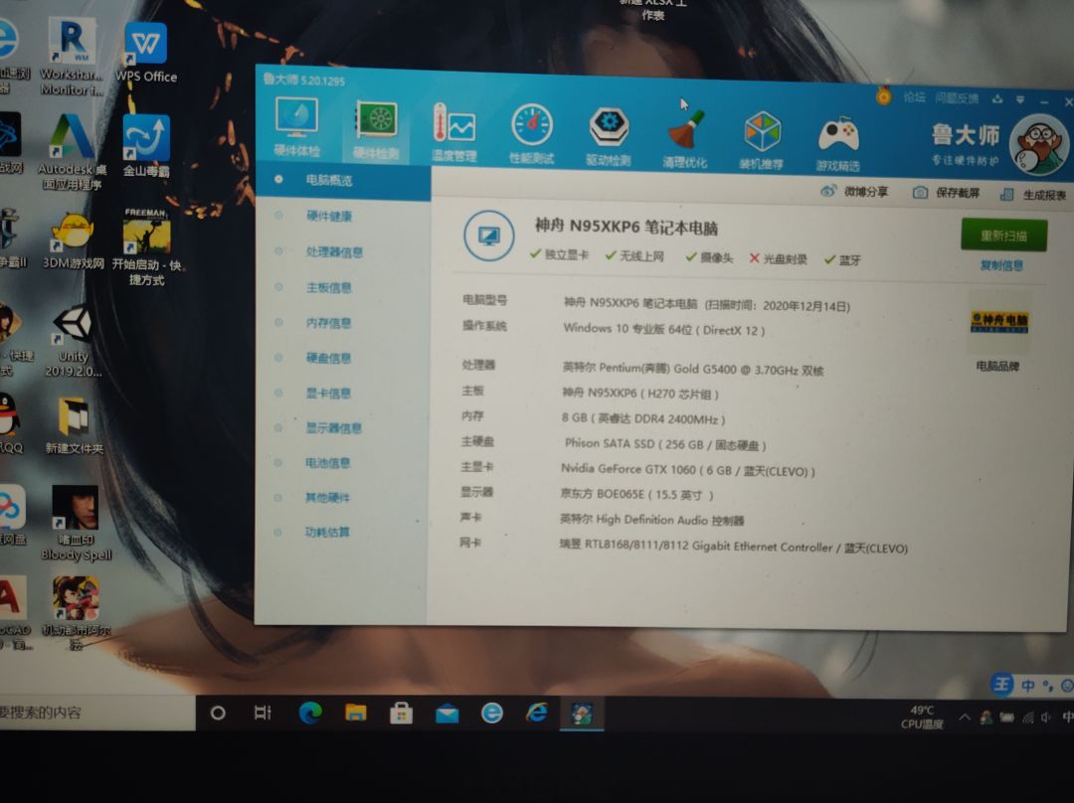Click the 神舟 N95XKP6 笔记本电脑 heading
Viewport: 1074px width, 803px height.
pos(626,227)
